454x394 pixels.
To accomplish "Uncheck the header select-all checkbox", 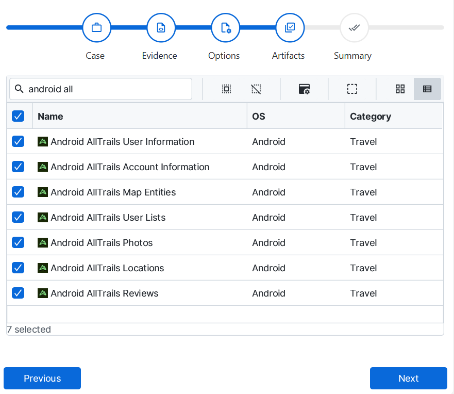I will click(18, 116).
